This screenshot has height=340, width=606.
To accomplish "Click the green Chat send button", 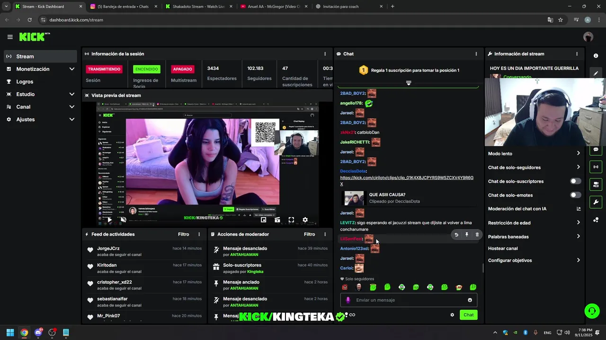I will (x=468, y=315).
